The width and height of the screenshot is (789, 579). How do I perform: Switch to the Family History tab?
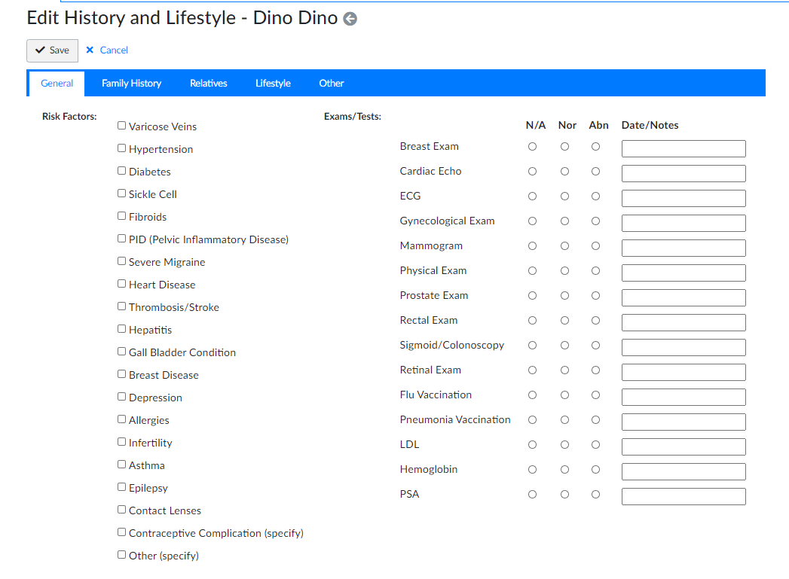[130, 83]
